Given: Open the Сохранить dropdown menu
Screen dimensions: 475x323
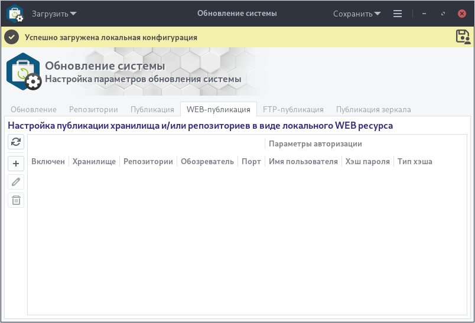Looking at the screenshot, I should pyautogui.click(x=357, y=14).
